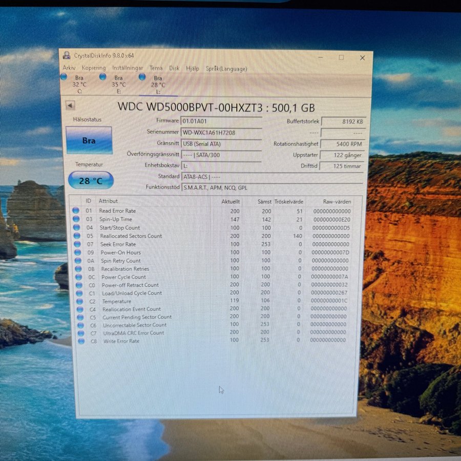
Task: Click the previous disk arrow button
Action: click(71, 106)
